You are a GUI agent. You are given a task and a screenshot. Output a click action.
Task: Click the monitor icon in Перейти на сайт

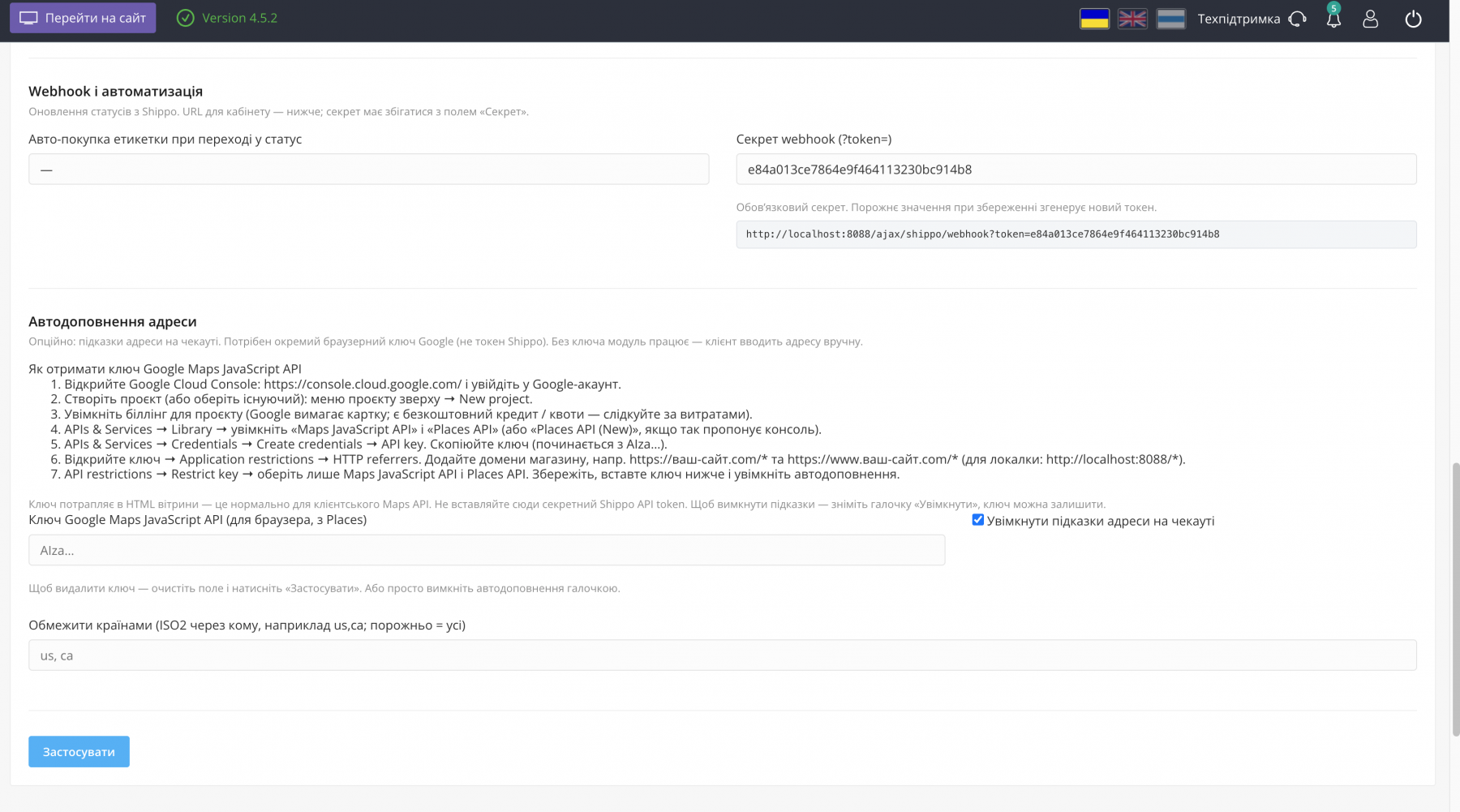(x=28, y=18)
